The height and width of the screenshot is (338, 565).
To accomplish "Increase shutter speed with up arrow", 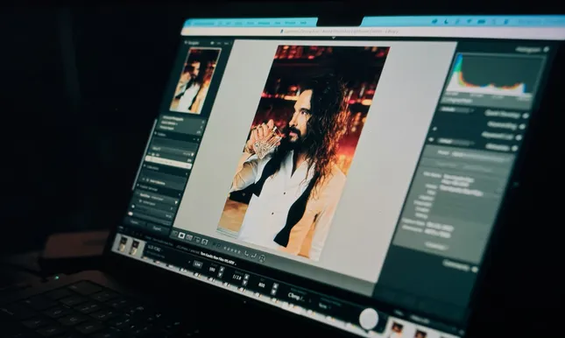I will pos(222,269).
